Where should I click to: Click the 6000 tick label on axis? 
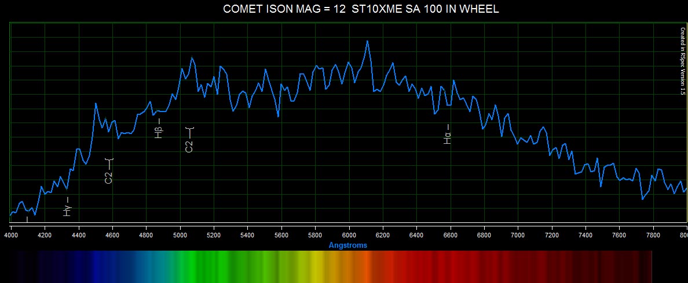pos(349,235)
